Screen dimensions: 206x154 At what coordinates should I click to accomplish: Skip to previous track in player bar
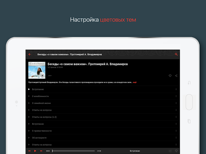pyautogui.click(x=29, y=151)
